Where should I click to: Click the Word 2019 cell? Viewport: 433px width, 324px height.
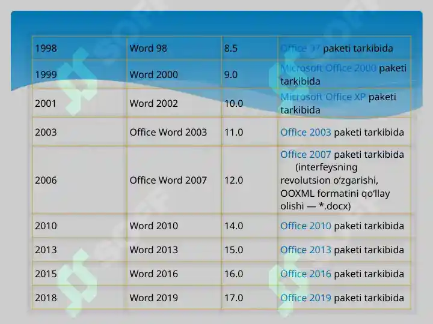174,298
